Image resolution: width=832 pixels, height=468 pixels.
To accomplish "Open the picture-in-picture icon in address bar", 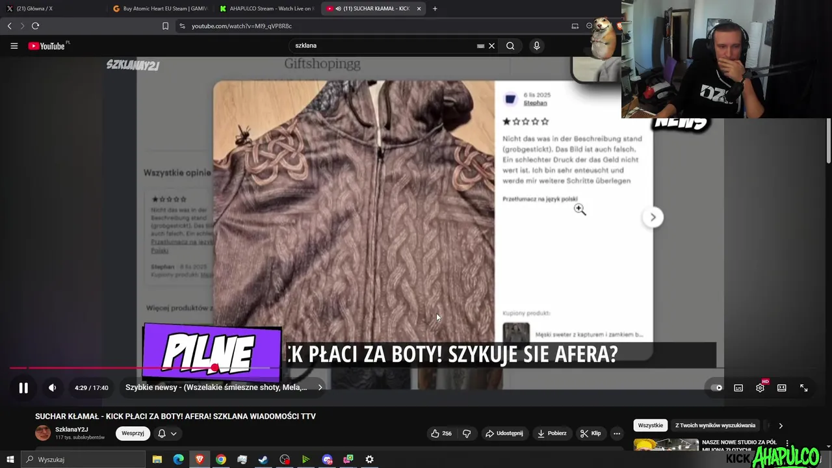I will [575, 26].
